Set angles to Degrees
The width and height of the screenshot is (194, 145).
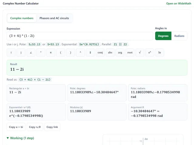(163, 36)
